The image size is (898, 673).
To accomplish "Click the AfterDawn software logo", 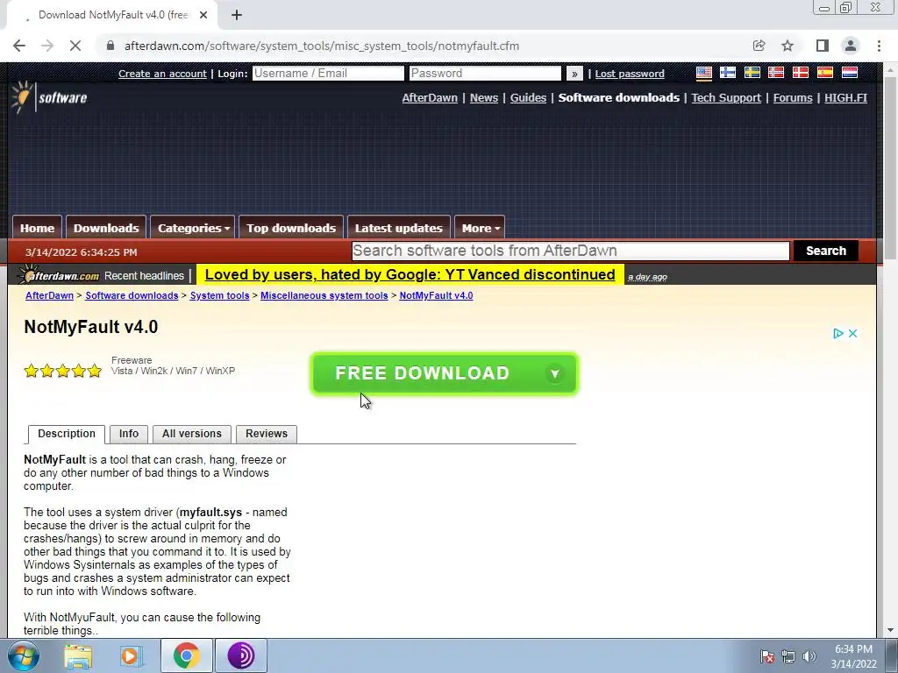I will coord(49,97).
